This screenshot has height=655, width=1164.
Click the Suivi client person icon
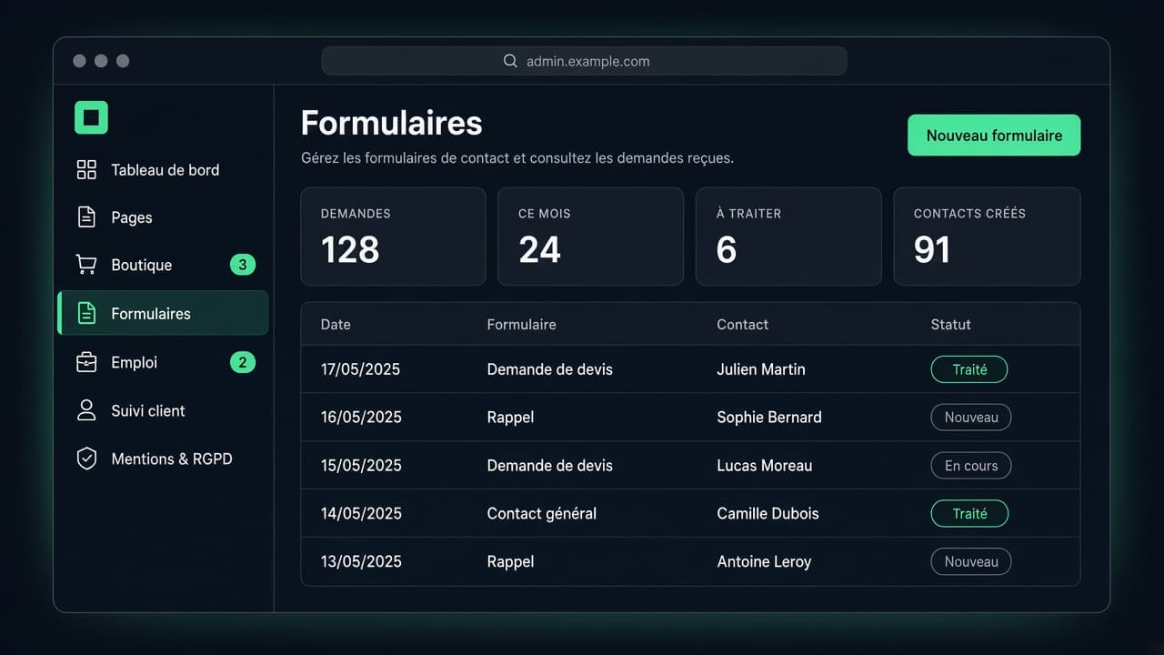86,410
